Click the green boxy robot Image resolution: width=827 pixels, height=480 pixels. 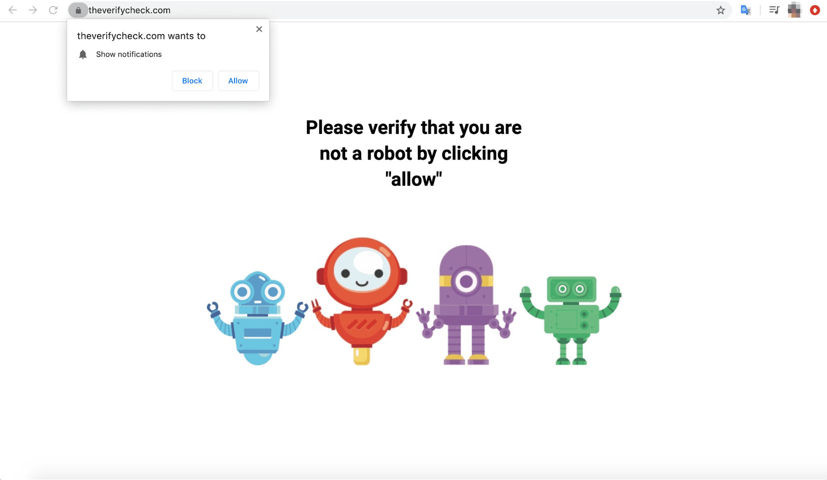point(571,320)
